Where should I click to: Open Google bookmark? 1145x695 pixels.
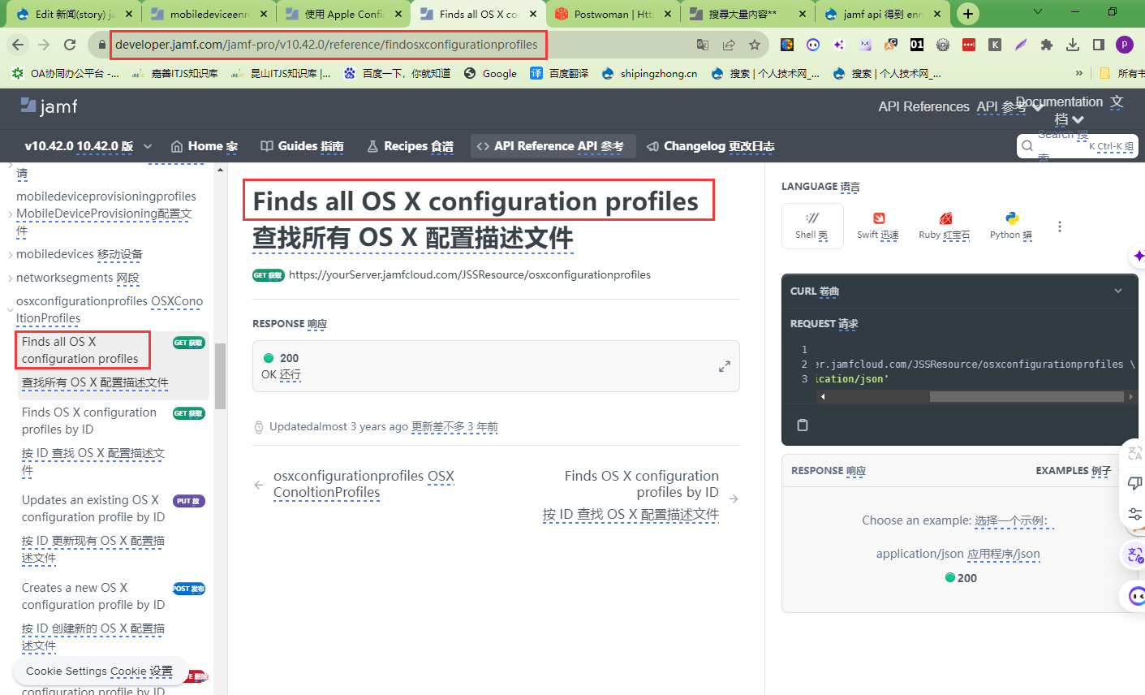coord(491,73)
